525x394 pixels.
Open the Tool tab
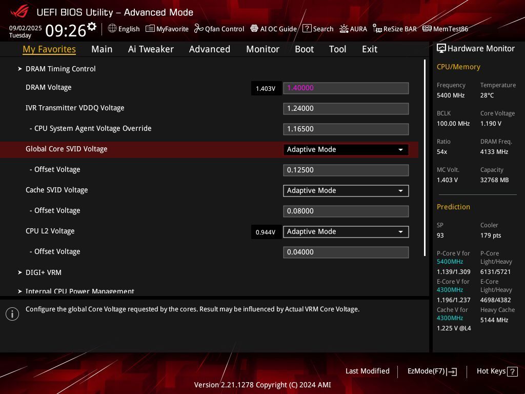(337, 49)
